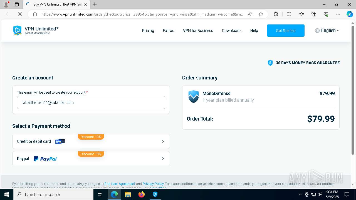The width and height of the screenshot is (356, 200).
Task: Open Task View on the taskbar
Action: point(100,194)
